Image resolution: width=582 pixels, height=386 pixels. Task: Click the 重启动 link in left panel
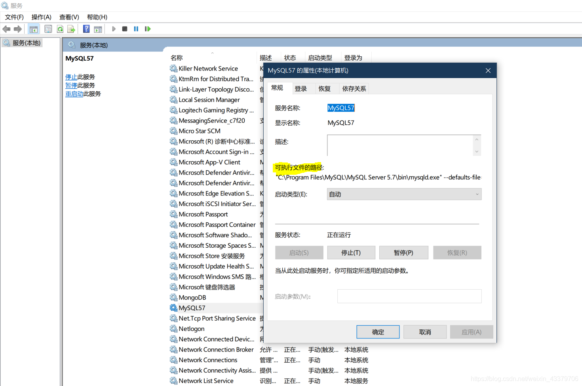74,94
